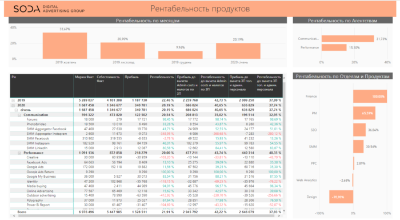This screenshot has width=400, height=220.
Task: Click the SODA Digital Advertising Group logo
Action: 49,9
